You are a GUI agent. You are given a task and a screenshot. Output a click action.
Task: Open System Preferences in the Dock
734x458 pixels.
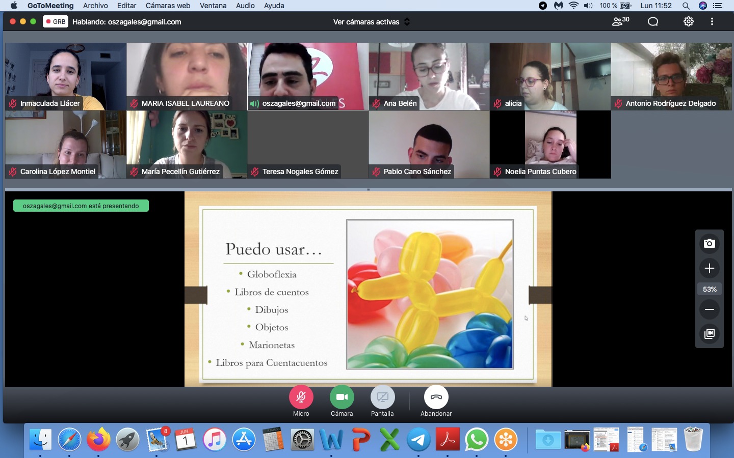[x=302, y=439]
